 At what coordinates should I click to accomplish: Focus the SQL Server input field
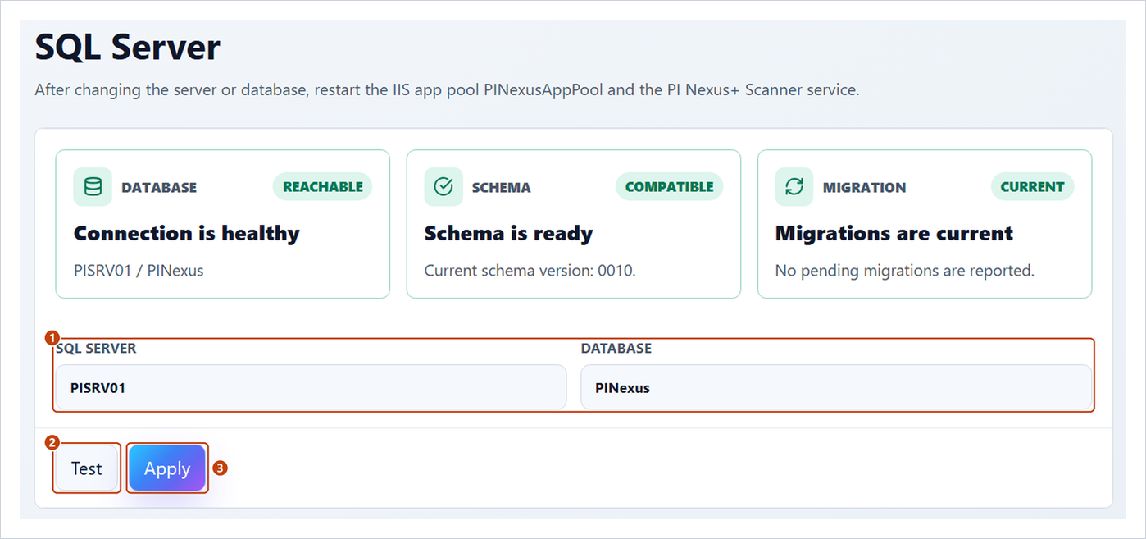(x=312, y=387)
